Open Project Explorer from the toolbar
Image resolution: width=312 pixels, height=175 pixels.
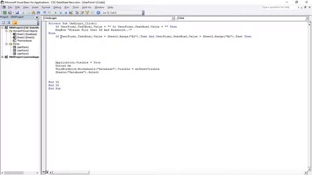click(77, 13)
